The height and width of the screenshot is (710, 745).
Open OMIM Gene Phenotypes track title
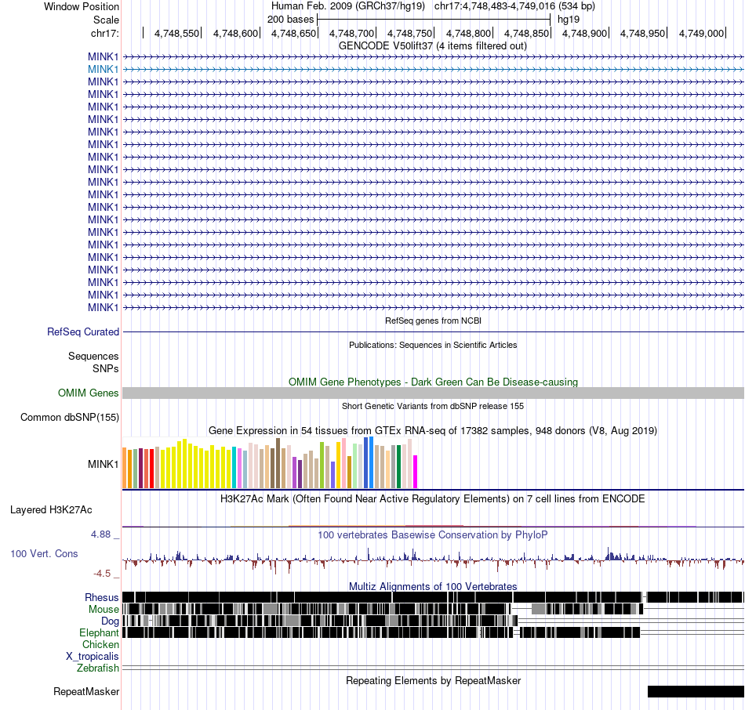tap(433, 382)
